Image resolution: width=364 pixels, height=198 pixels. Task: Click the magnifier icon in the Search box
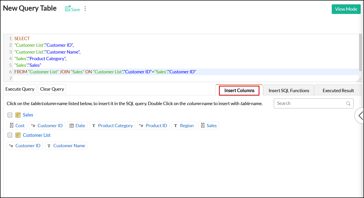(x=348, y=103)
